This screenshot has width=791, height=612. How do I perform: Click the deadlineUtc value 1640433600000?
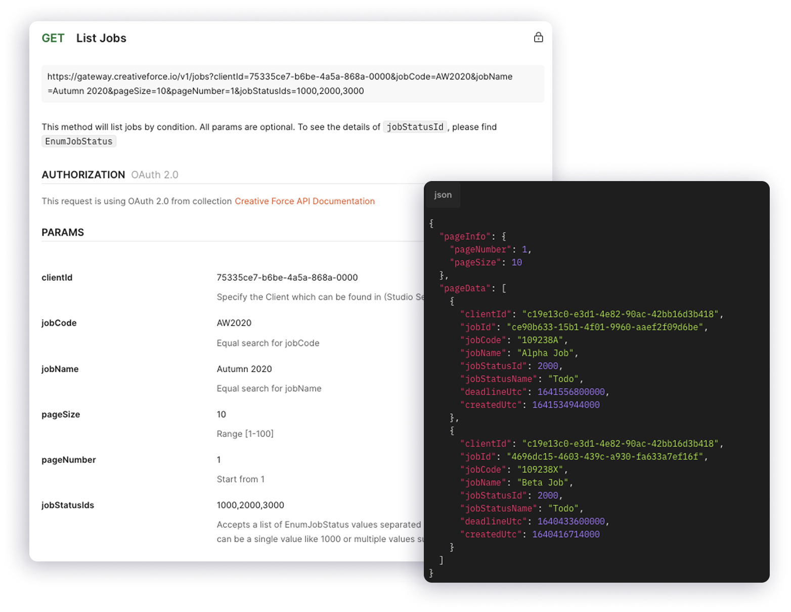tap(571, 521)
